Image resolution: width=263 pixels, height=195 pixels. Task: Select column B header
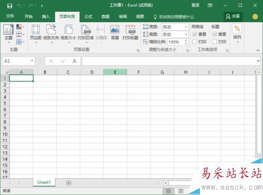[x=45, y=72]
